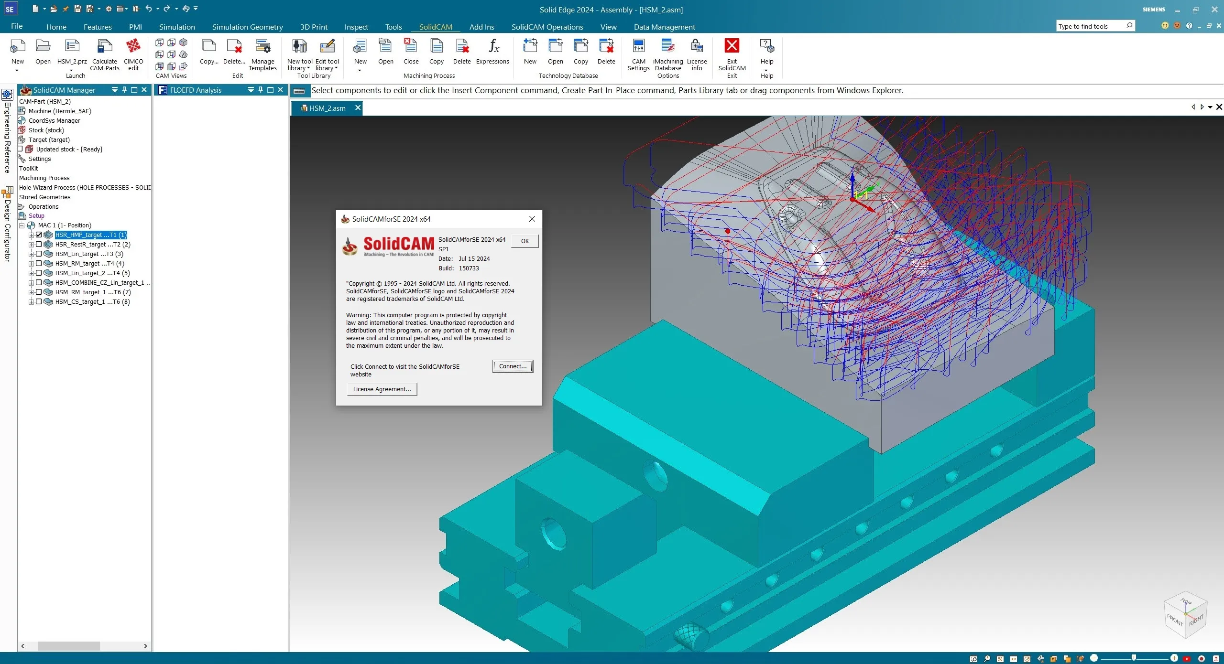
Task: Click the Engineering Reference sidebar icon
Action: click(x=7, y=94)
